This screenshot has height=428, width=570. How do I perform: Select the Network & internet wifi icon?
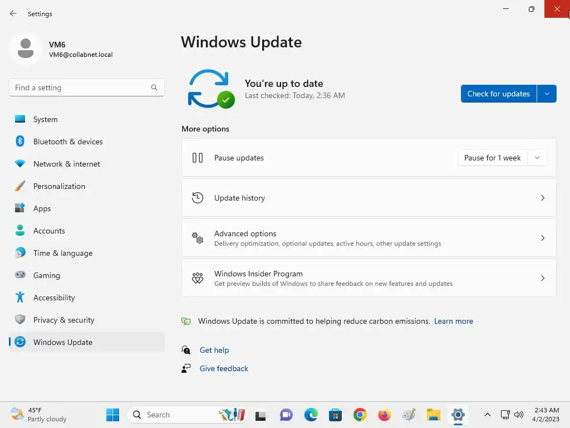point(20,163)
